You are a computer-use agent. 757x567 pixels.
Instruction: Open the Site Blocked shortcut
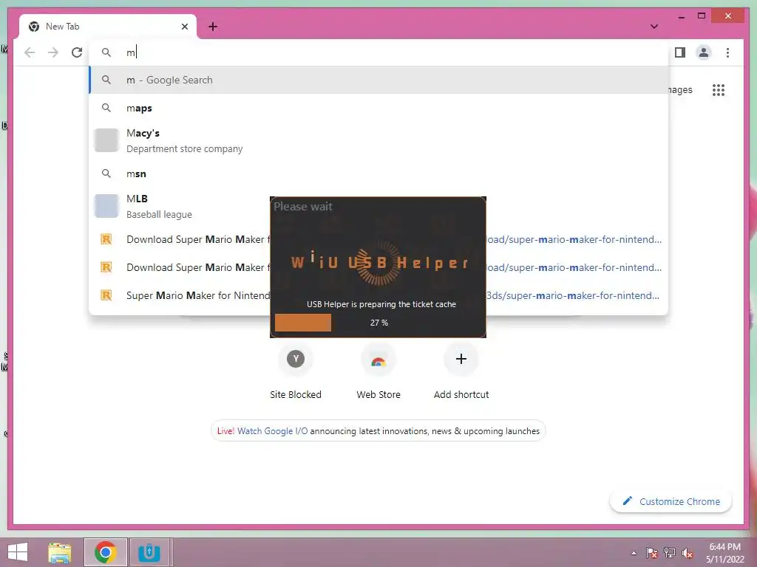296,371
